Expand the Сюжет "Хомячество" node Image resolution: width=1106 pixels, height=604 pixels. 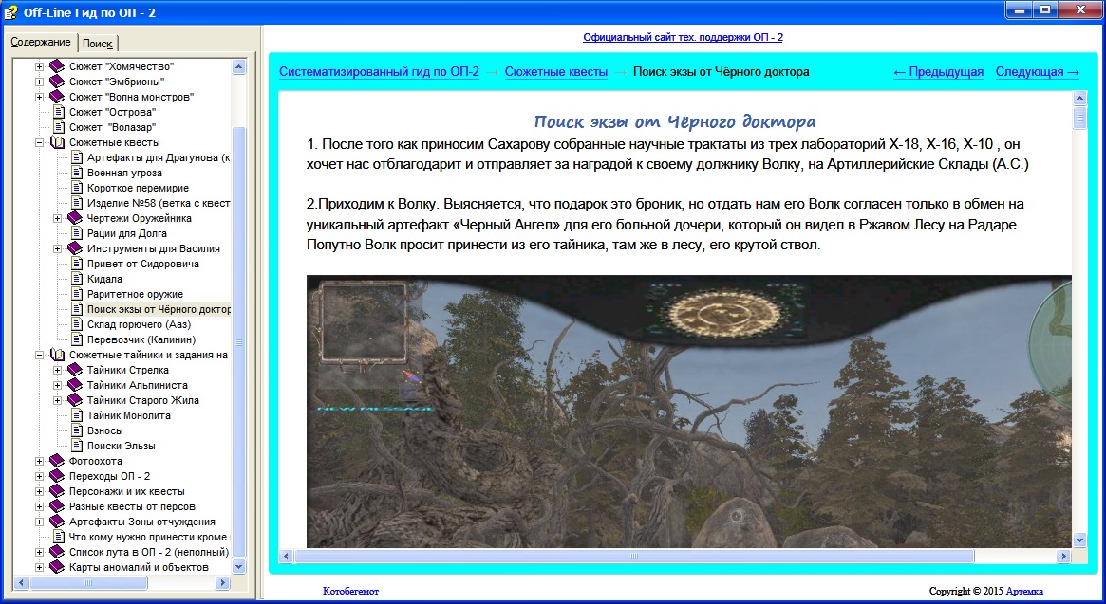click(x=40, y=66)
